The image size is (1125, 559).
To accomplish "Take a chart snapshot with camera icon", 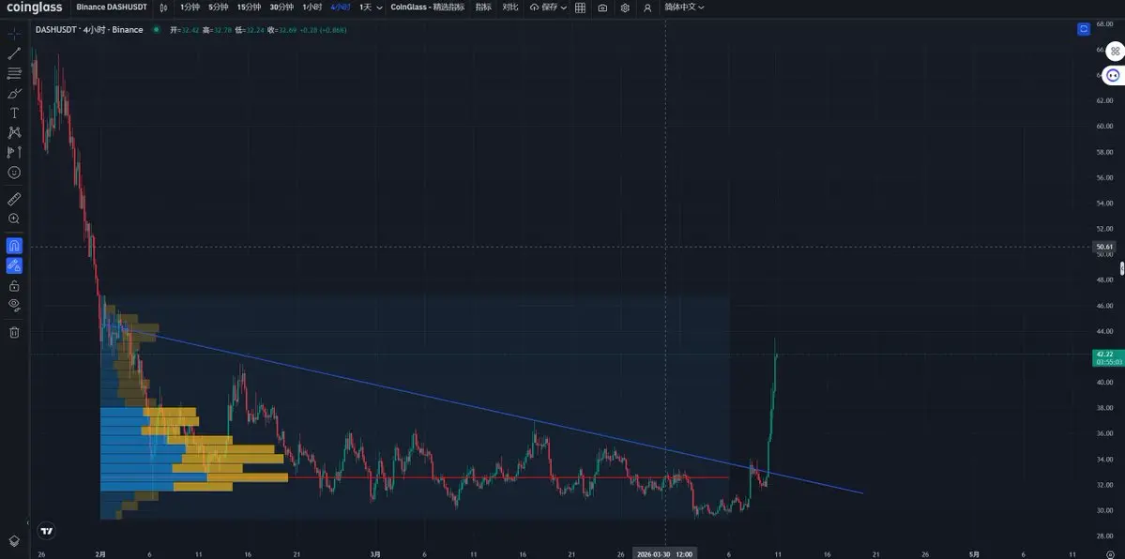I will tap(602, 8).
